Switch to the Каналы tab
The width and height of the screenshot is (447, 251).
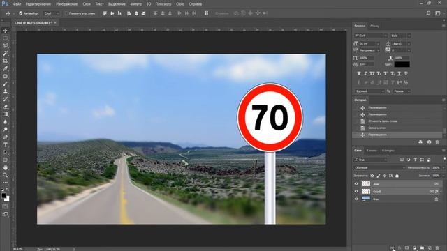[x=371, y=151]
